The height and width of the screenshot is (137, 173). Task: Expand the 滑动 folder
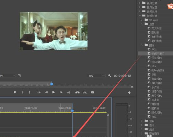pyautogui.click(x=142, y=125)
